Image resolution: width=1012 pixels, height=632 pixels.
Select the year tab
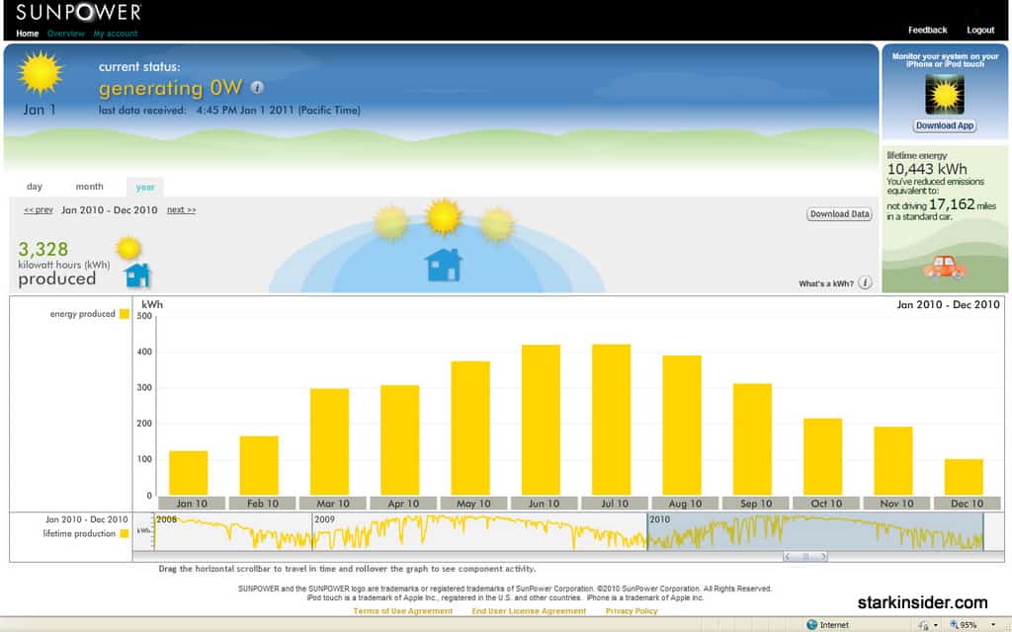(145, 187)
